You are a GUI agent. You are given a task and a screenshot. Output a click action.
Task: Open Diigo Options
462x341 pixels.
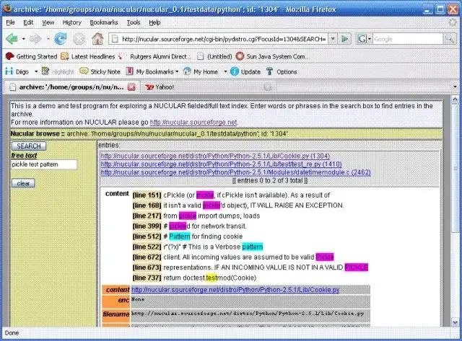click(281, 71)
